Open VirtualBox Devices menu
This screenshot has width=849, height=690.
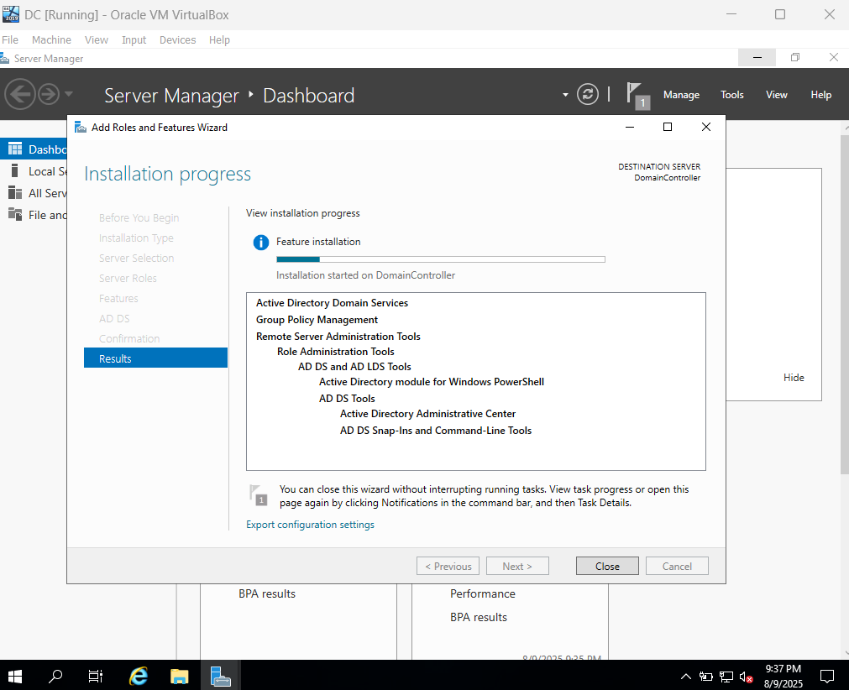click(x=177, y=40)
